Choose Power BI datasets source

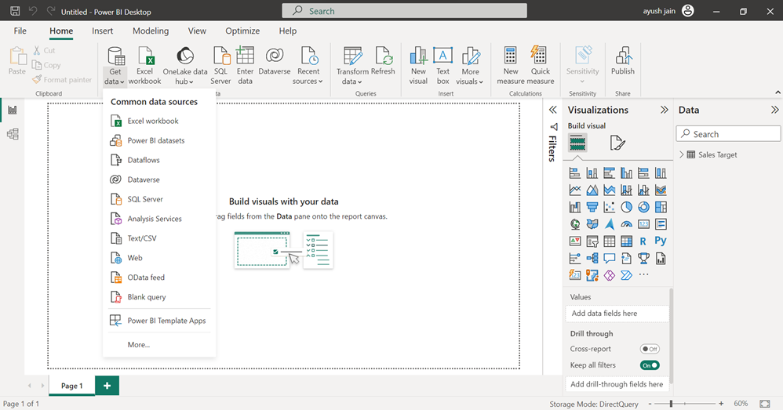[x=158, y=140]
